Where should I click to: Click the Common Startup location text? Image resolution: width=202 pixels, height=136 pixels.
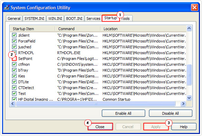coord(116,99)
